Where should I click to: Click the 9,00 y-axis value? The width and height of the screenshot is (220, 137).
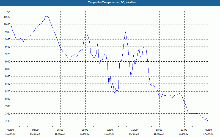click(x=8, y=61)
